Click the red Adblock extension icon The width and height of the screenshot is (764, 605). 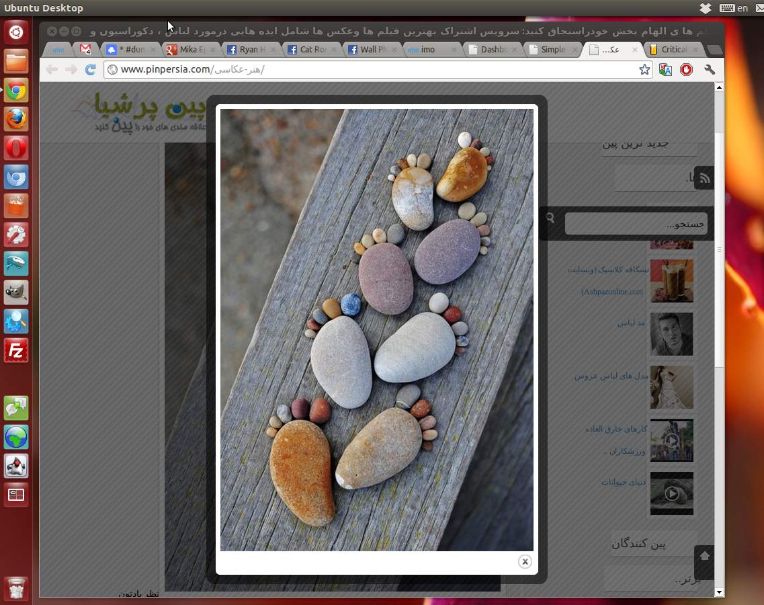tap(686, 69)
